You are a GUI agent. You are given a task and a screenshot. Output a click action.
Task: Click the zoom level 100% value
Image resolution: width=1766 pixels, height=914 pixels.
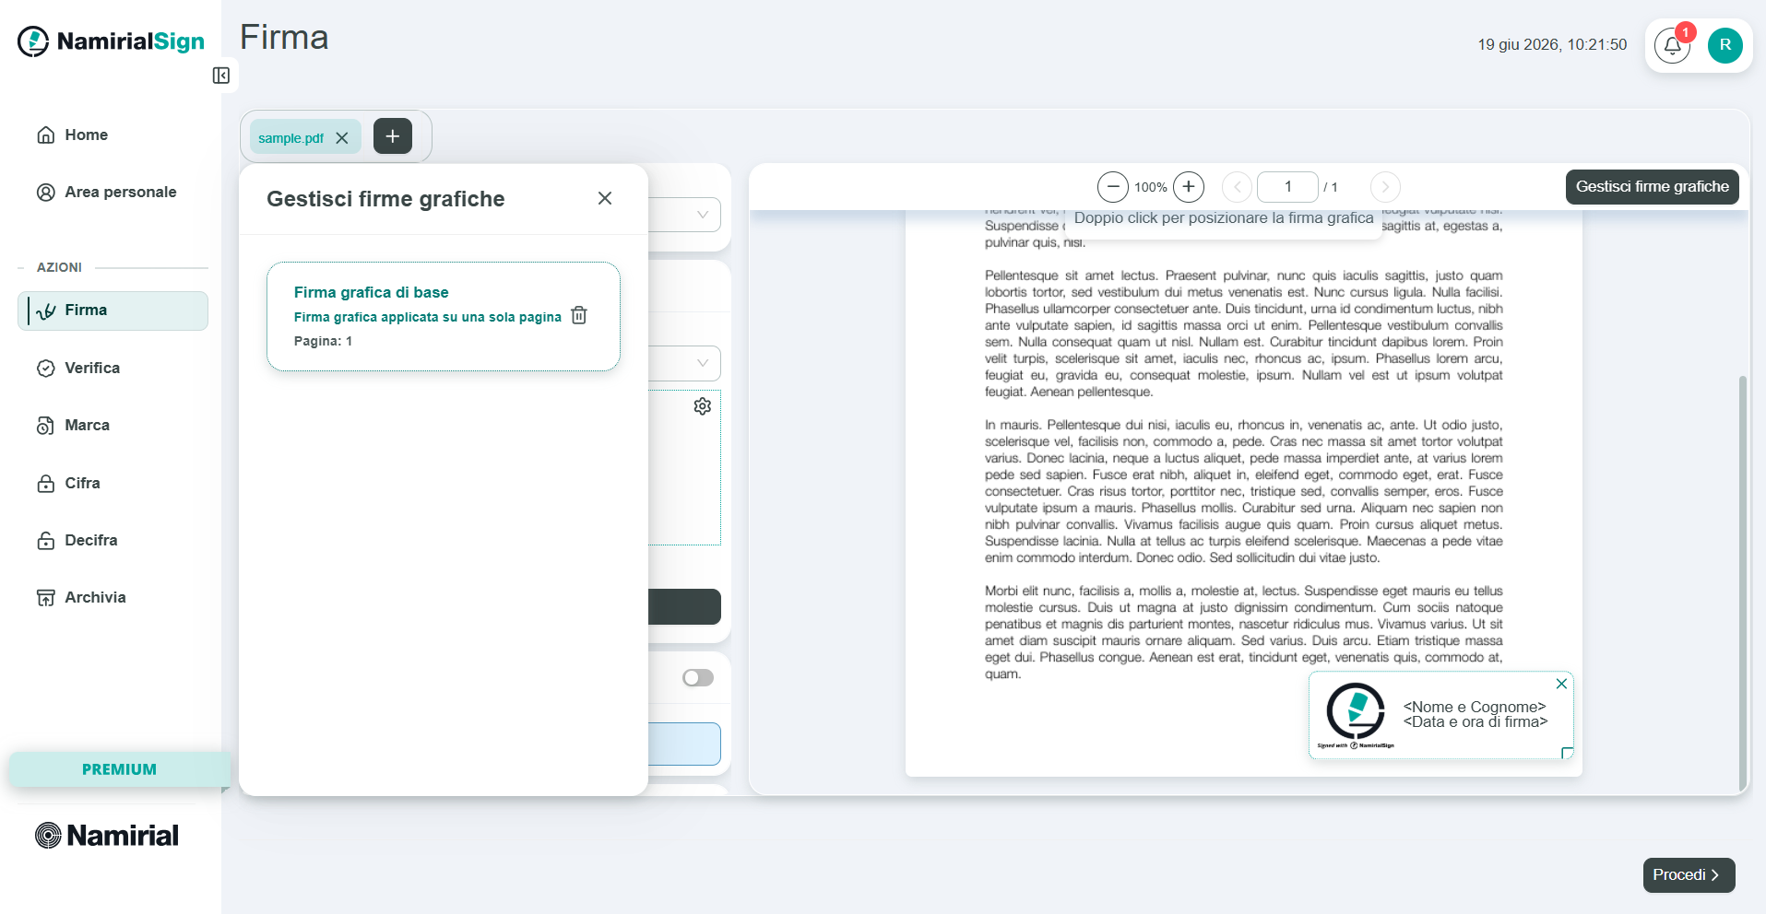[1150, 188]
